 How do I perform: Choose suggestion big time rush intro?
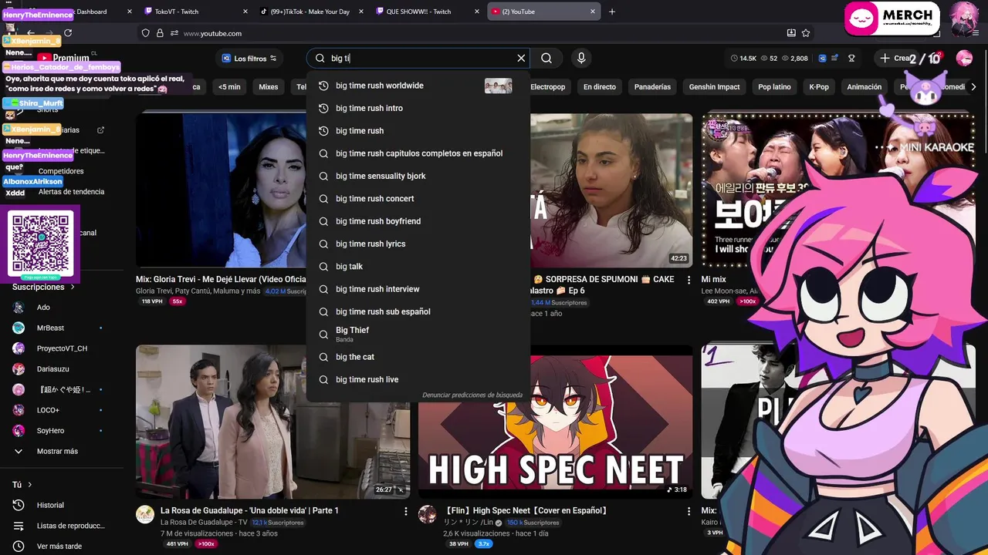point(418,108)
